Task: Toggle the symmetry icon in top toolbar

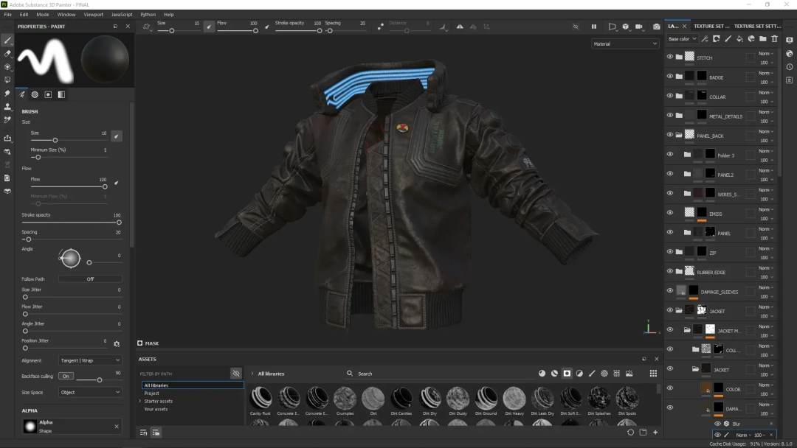Action: (460, 27)
